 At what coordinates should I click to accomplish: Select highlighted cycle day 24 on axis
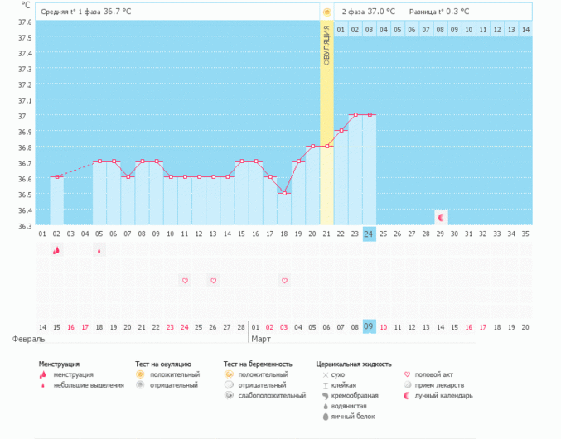370,234
